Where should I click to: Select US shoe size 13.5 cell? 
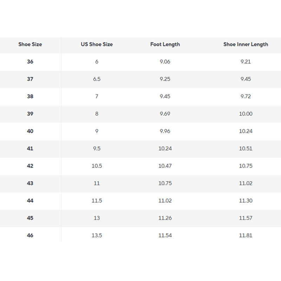[97, 236]
